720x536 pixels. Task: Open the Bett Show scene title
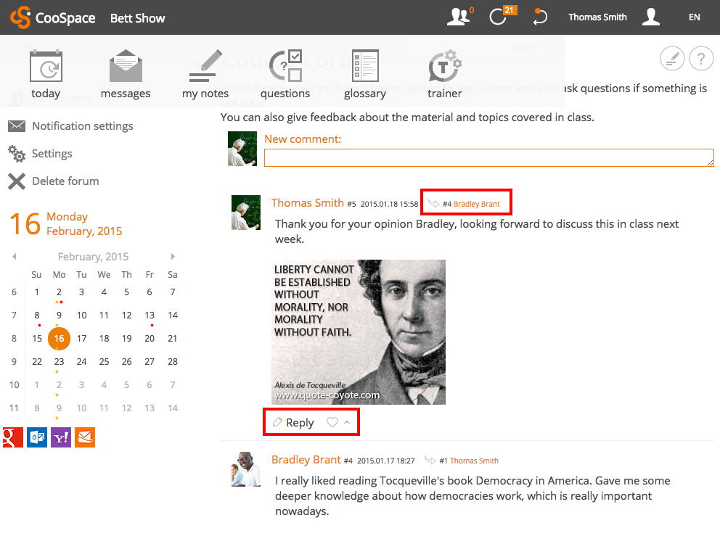137,18
